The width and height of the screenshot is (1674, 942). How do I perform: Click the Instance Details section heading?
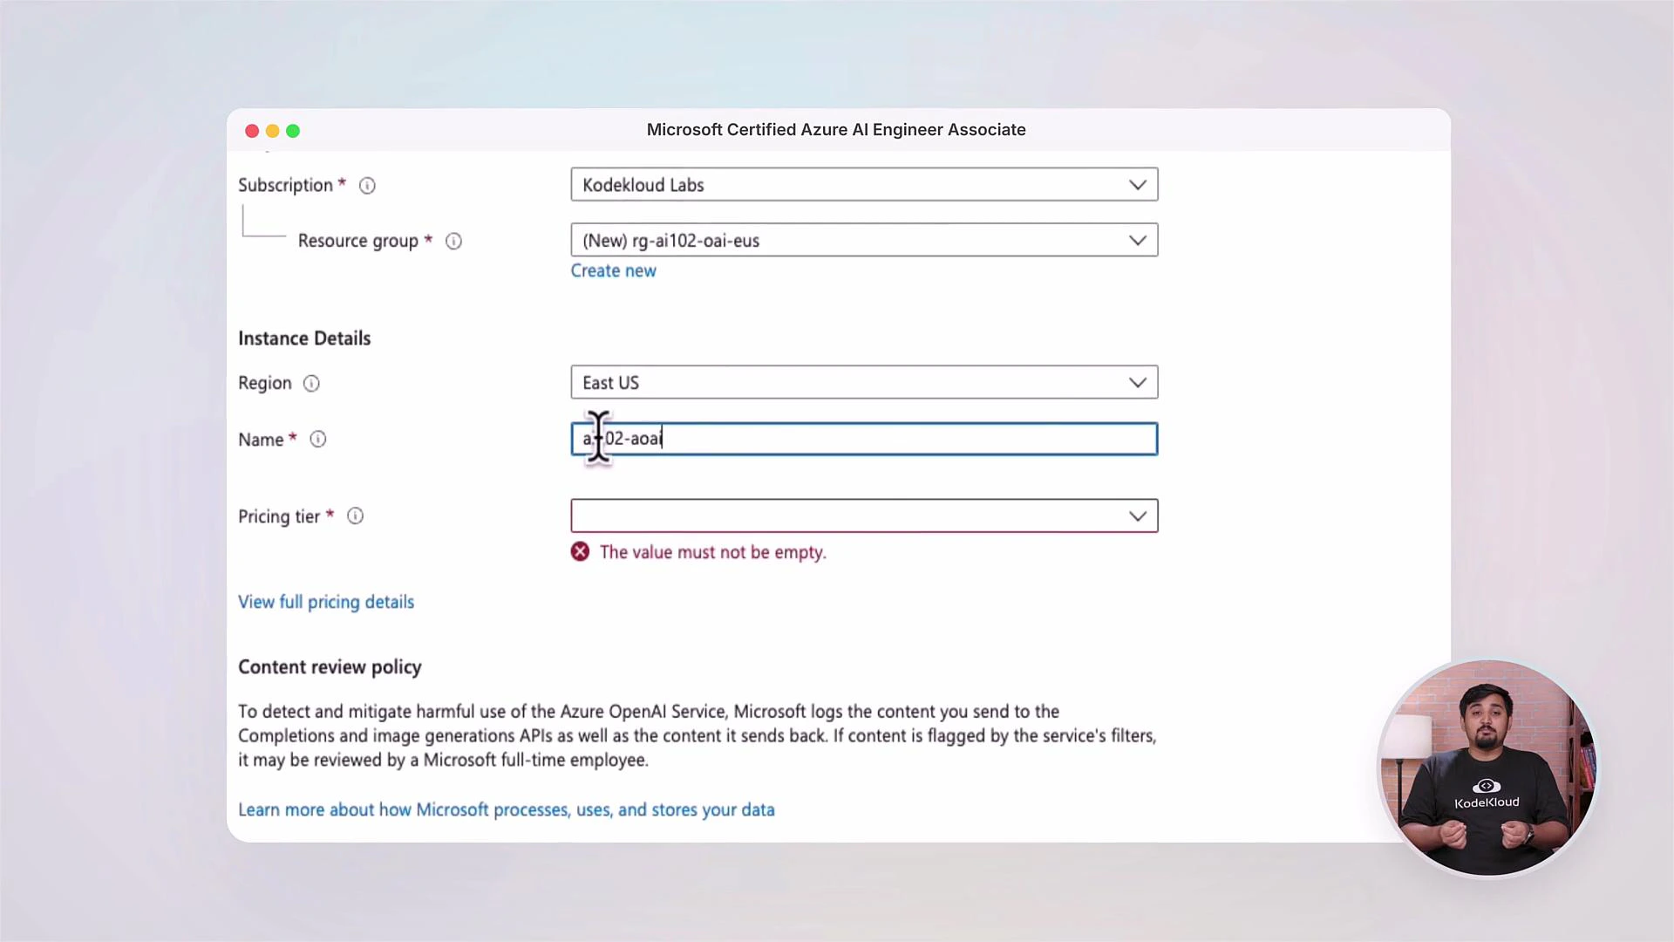point(303,338)
